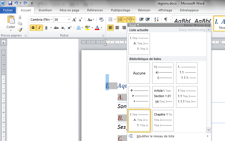Select the 1) a) i) list style

point(163,73)
